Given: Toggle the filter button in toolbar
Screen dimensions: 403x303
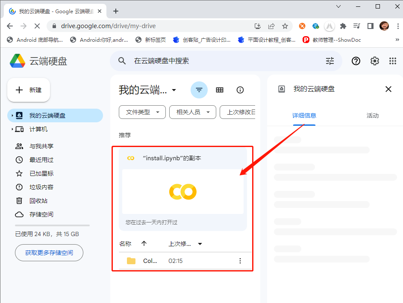Looking at the screenshot, I should 199,90.
